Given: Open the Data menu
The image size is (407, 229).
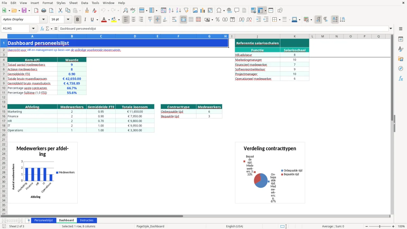Looking at the screenshot, I should click(84, 3).
